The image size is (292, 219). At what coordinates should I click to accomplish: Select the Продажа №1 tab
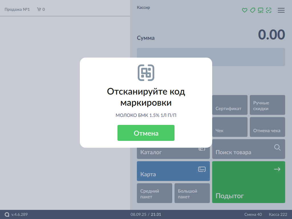[x=17, y=9]
